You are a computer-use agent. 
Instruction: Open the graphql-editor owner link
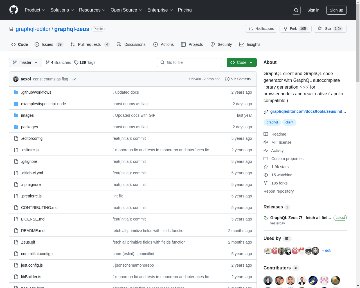coord(33,29)
